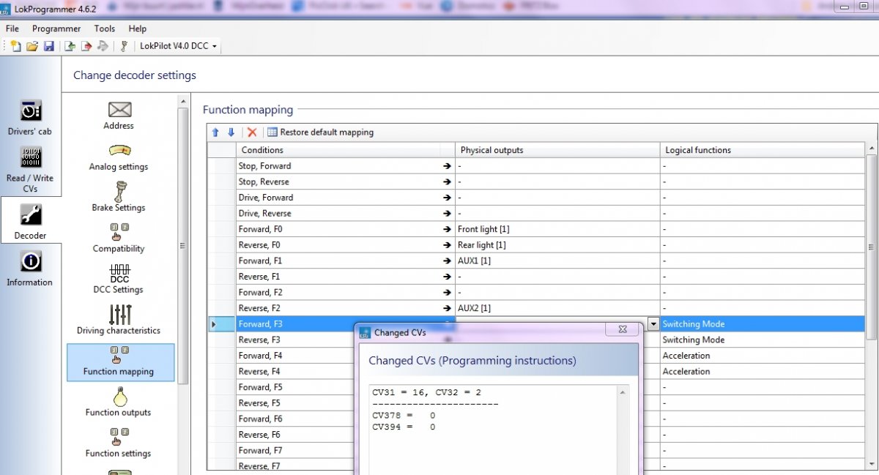Click the write decoder data toolbar icon
The height and width of the screenshot is (475, 879).
point(86,46)
